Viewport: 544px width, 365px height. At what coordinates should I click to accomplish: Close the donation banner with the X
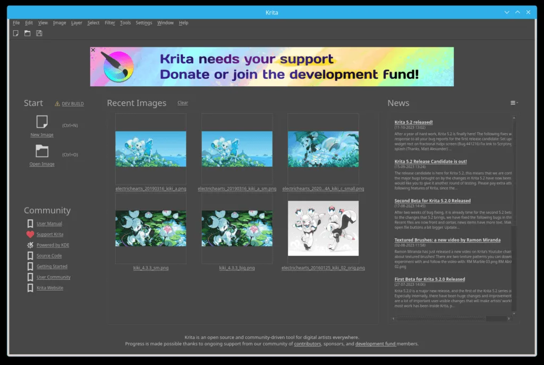pyautogui.click(x=93, y=50)
